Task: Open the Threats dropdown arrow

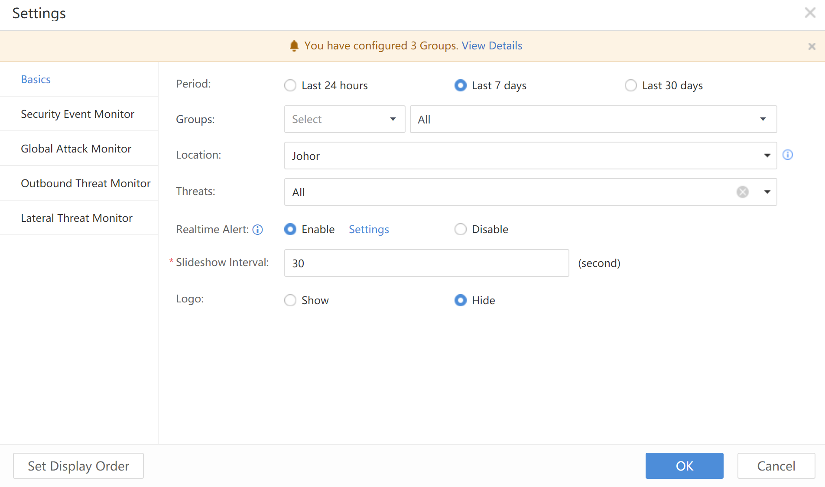Action: click(767, 192)
